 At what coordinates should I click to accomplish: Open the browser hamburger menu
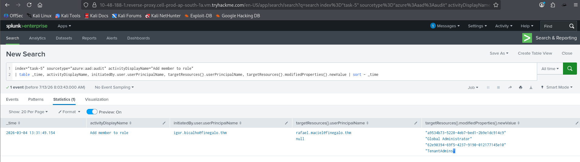(x=575, y=5)
